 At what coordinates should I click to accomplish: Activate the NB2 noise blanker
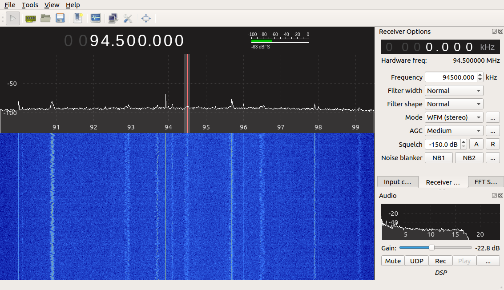469,157
